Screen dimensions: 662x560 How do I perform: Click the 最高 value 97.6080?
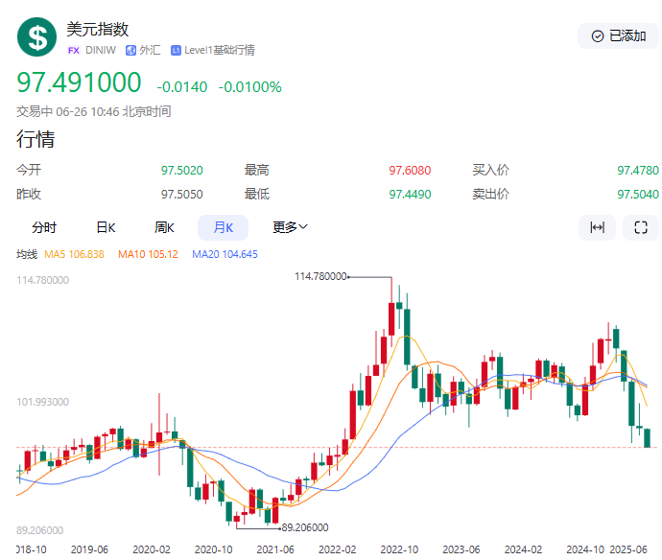pyautogui.click(x=410, y=170)
